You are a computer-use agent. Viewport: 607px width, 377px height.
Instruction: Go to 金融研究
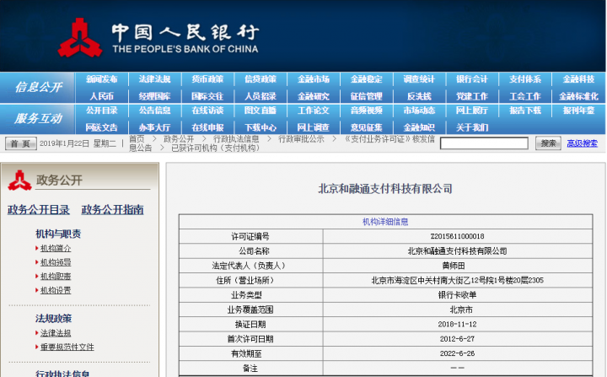click(314, 96)
